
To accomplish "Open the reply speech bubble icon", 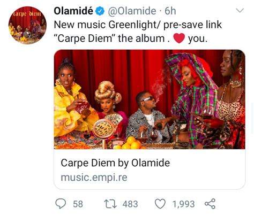I will click(61, 204).
